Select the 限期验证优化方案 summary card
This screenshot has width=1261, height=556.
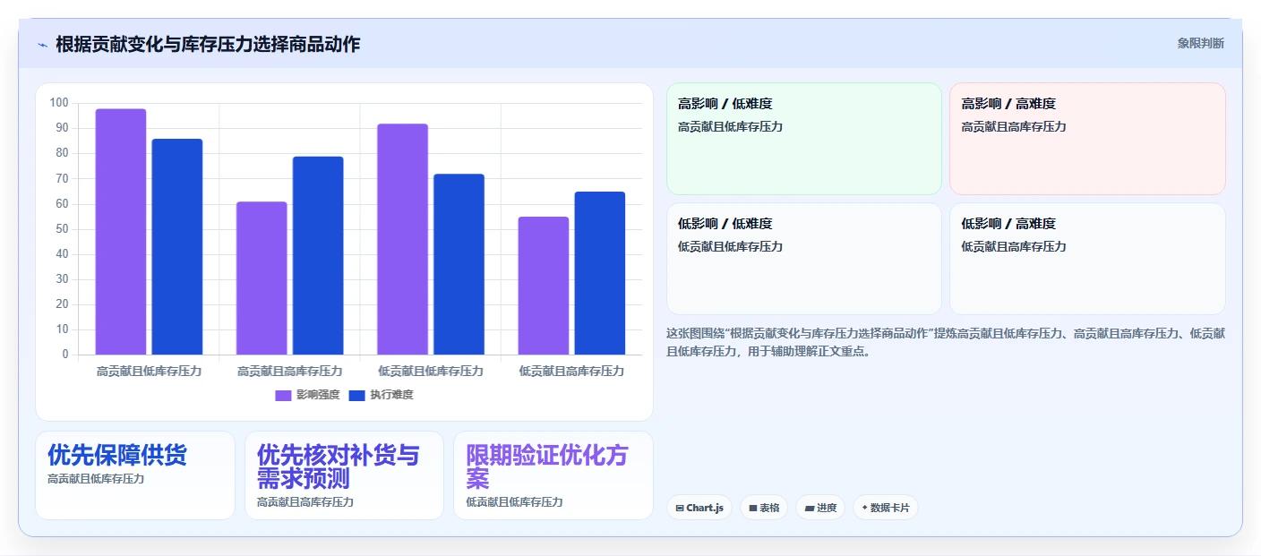click(x=553, y=475)
